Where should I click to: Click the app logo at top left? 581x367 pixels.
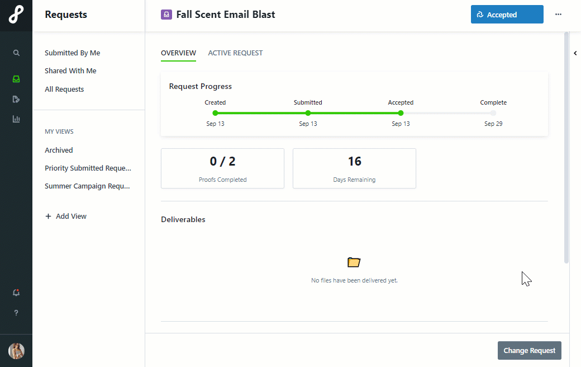tap(16, 15)
